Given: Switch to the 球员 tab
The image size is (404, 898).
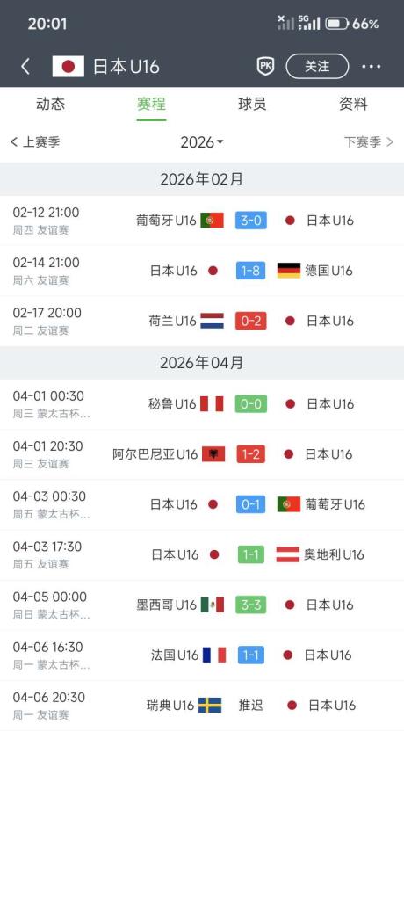Looking at the screenshot, I should pyautogui.click(x=252, y=104).
